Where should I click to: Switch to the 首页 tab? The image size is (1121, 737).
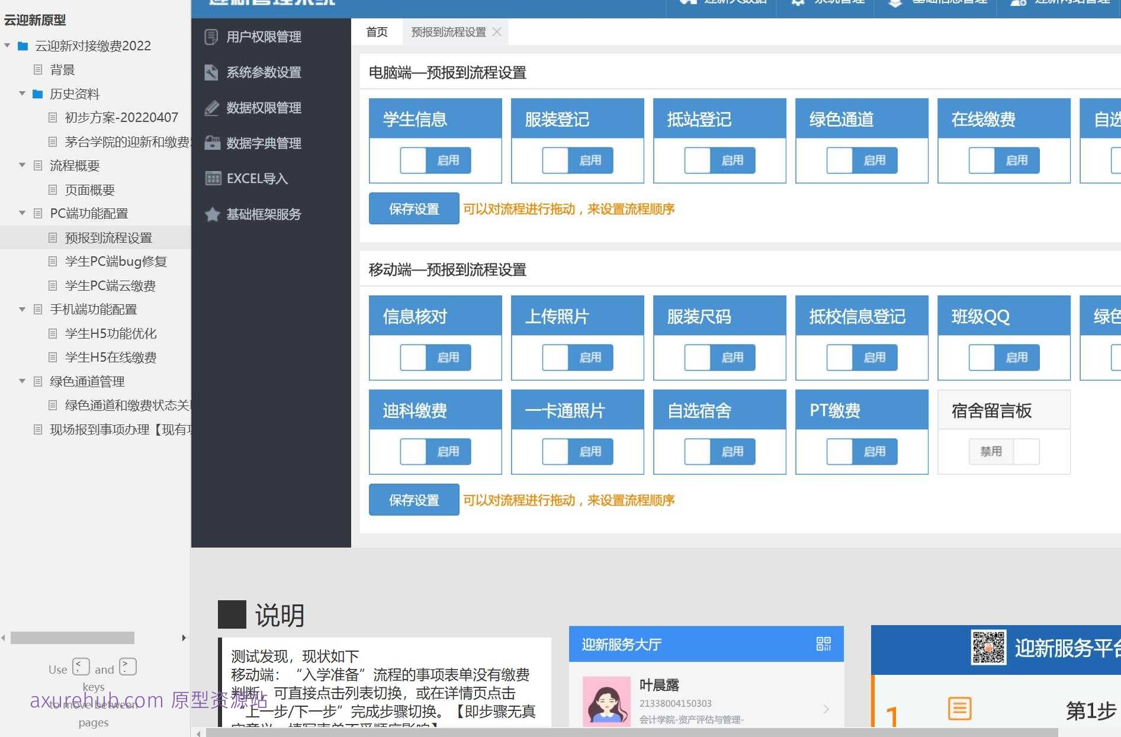click(x=376, y=31)
